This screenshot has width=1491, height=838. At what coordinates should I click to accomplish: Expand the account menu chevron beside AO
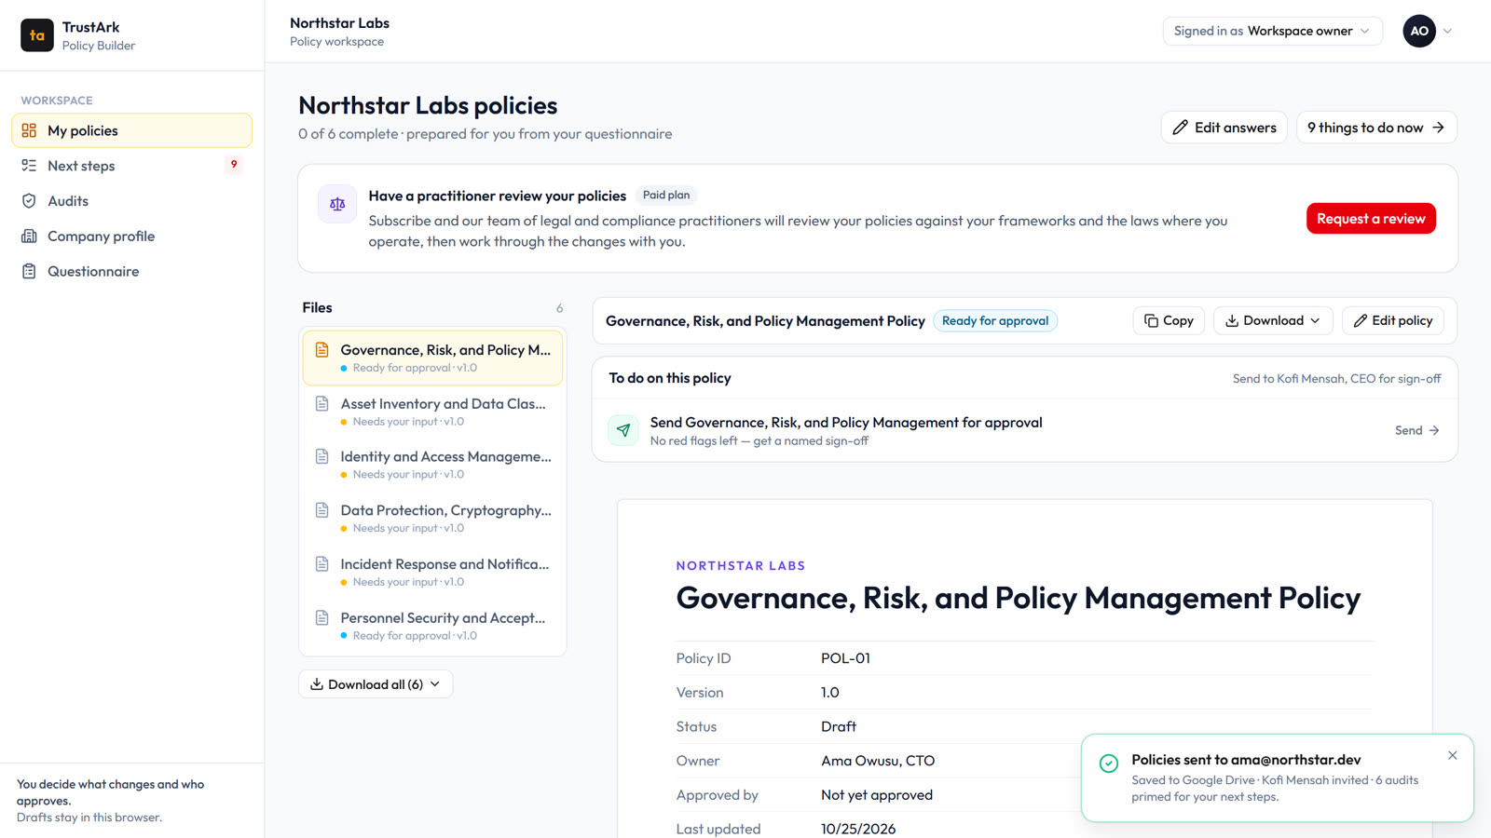pos(1447,31)
